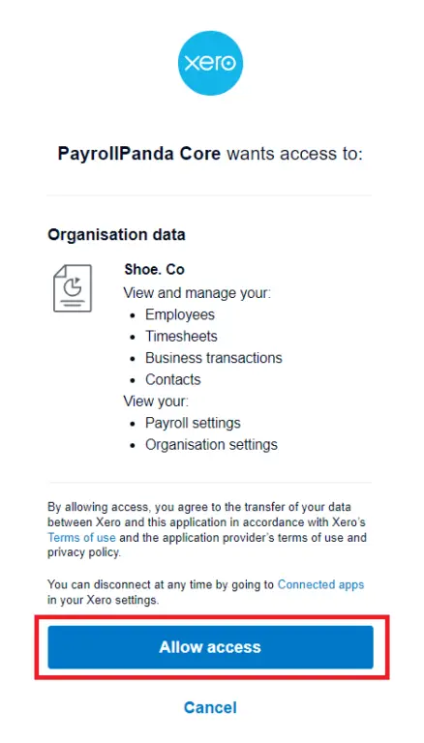Click the Allow access button
Screen dimensions: 424x743
(211, 647)
